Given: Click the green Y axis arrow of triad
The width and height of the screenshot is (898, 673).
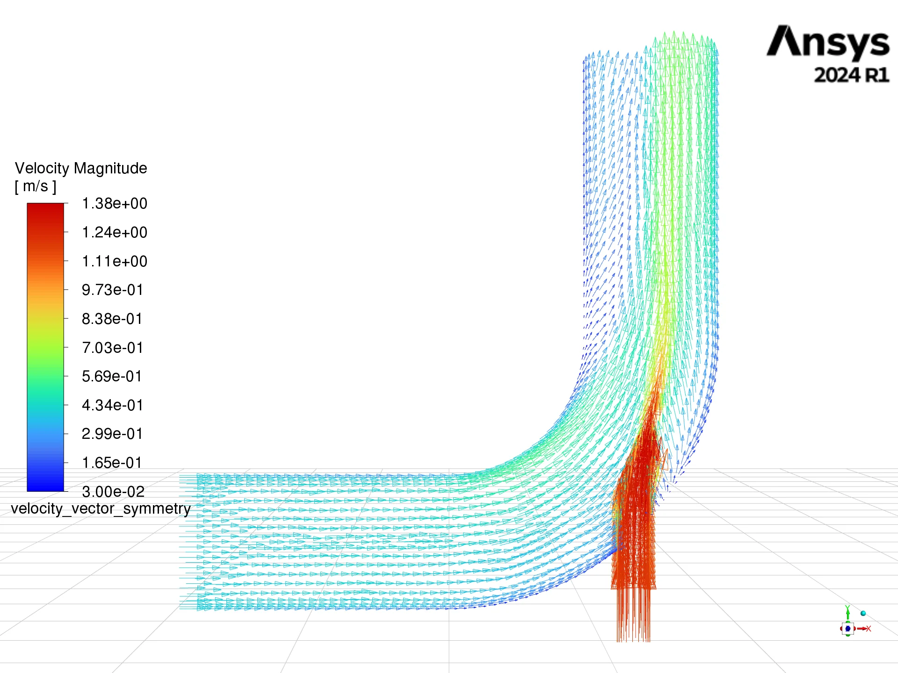Looking at the screenshot, I should click(847, 613).
